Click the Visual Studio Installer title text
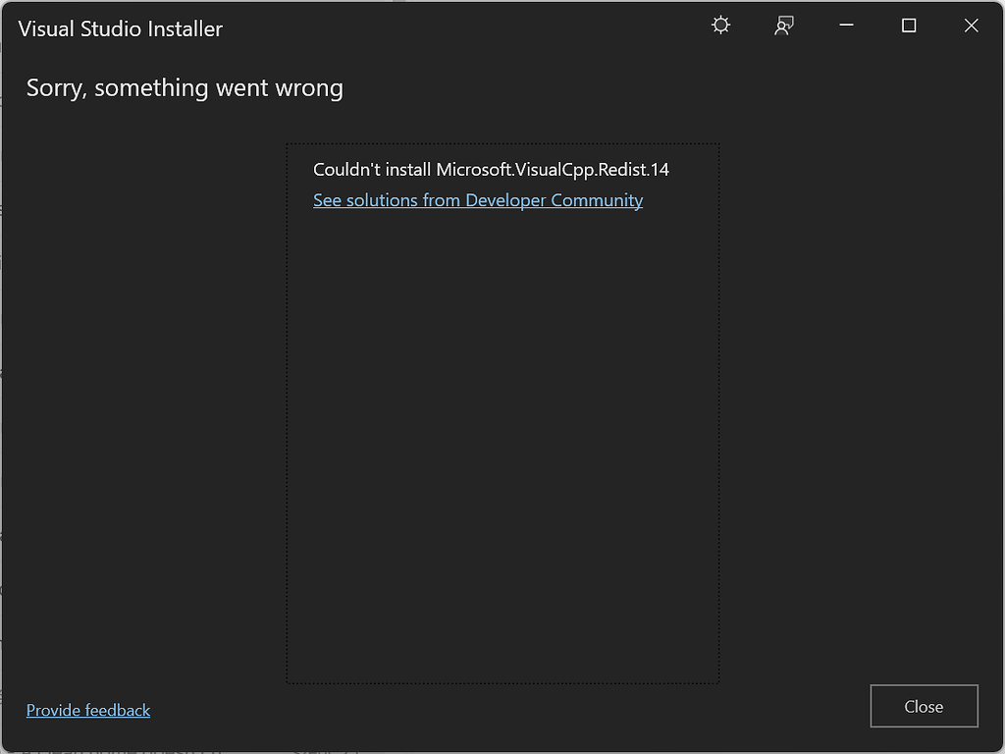1005x754 pixels. (121, 28)
